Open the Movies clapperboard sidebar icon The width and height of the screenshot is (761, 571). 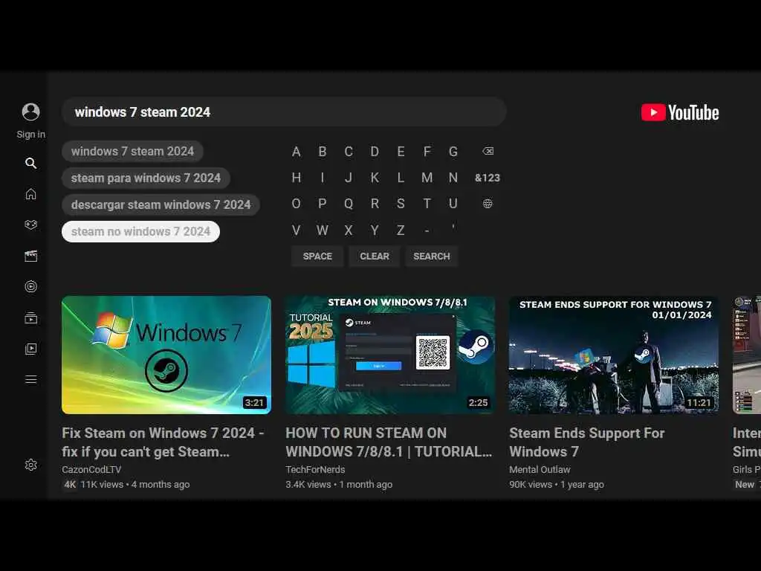pyautogui.click(x=30, y=256)
